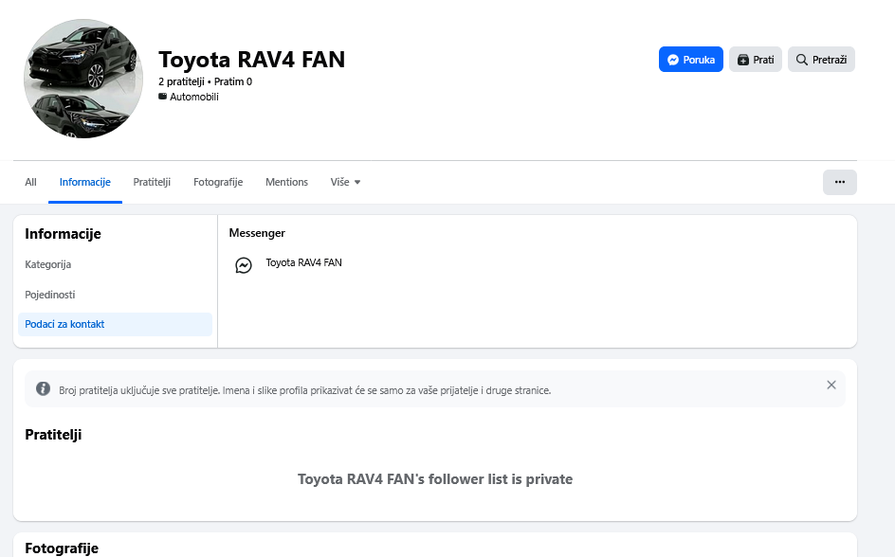Image resolution: width=895 pixels, height=557 pixels.
Task: Click the Automobili category icon under the name
Action: pyautogui.click(x=162, y=97)
